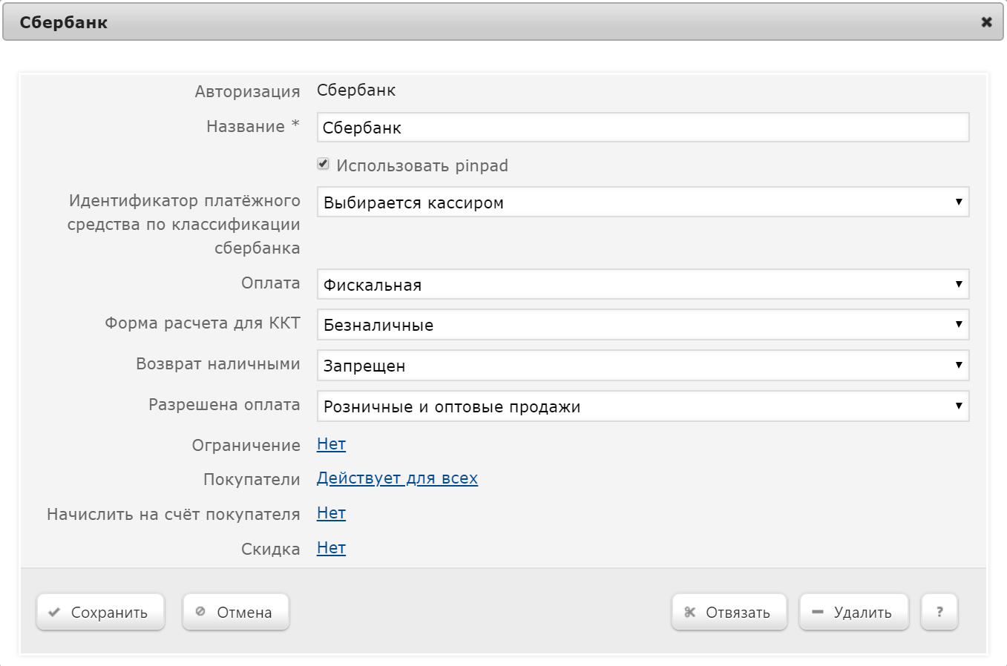Open the Скидка link Нет

point(331,548)
